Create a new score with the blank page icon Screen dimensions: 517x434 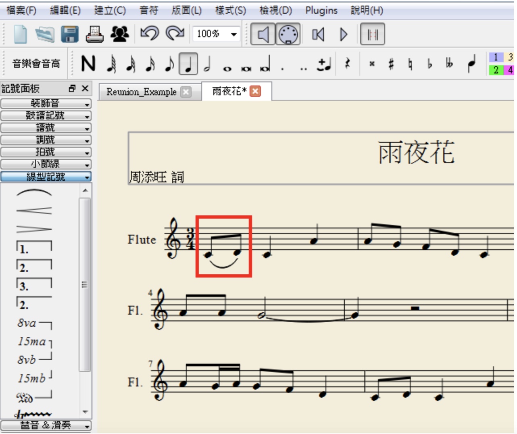coord(21,34)
